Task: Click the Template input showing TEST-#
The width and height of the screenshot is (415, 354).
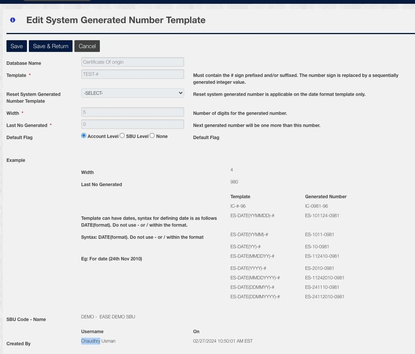Action: point(133,74)
